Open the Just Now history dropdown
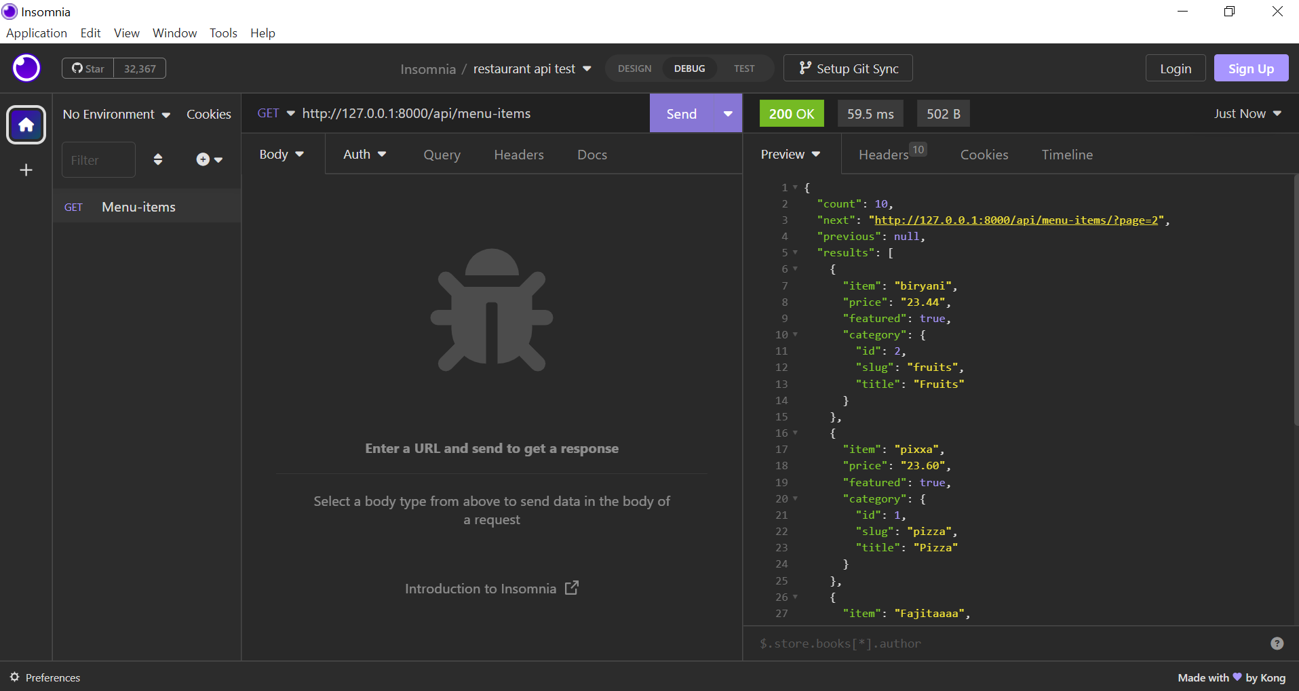Viewport: 1299px width, 691px height. (1247, 113)
